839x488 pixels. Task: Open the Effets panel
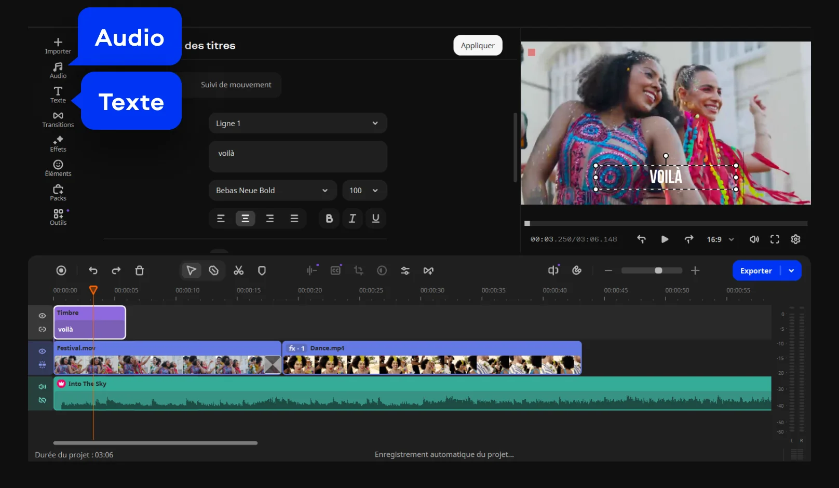point(58,143)
